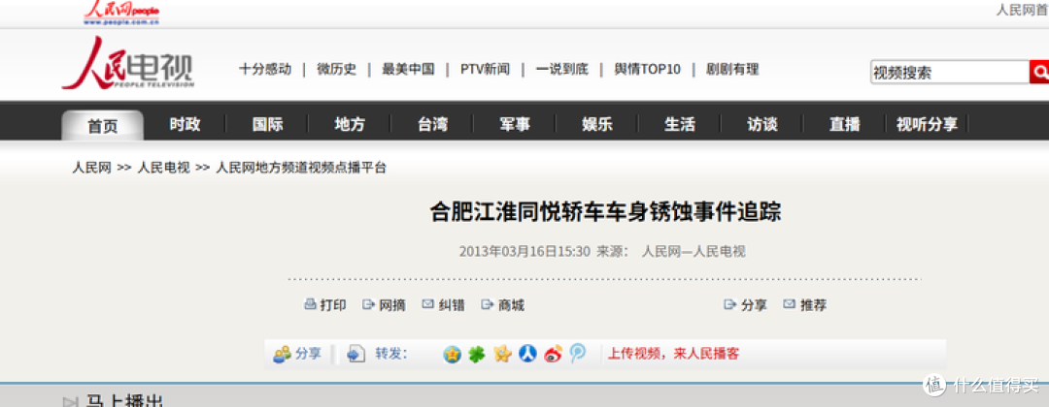1049x407 pixels.
Task: Click the two-people 分享 icon in the share bar
Action: pos(282,355)
